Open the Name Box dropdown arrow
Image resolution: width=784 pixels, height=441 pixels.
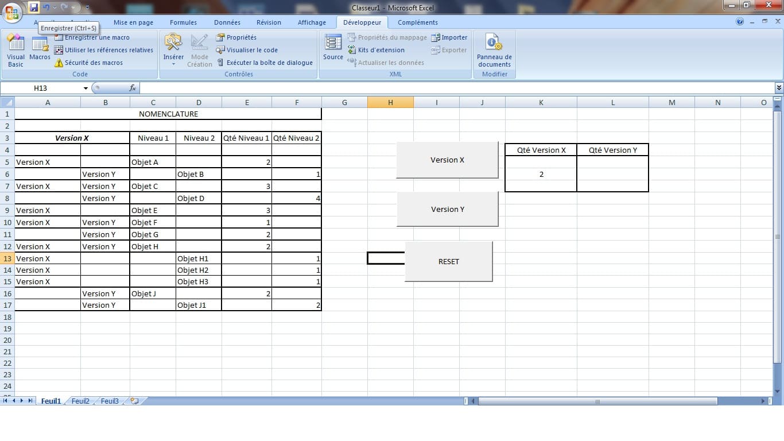[86, 88]
